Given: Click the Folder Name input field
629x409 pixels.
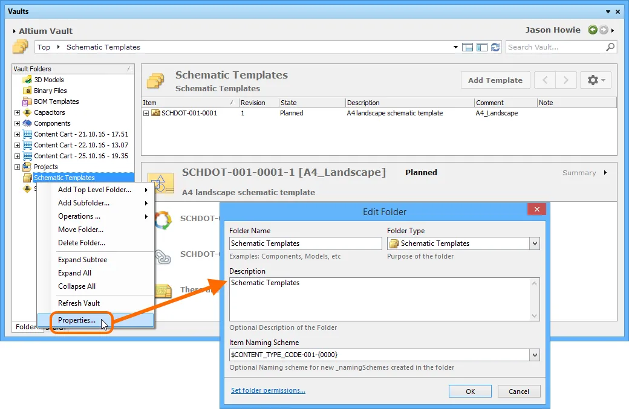Looking at the screenshot, I should click(305, 243).
